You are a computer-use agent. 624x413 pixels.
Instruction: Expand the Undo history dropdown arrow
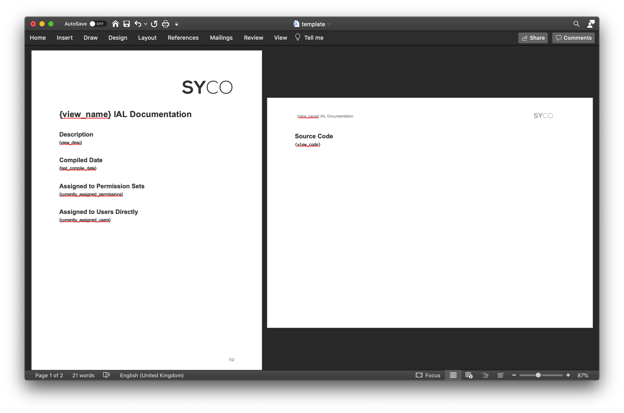coord(146,24)
